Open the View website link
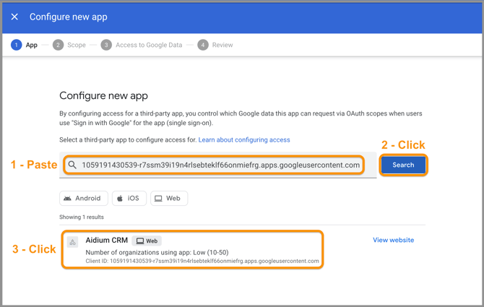 [393, 240]
